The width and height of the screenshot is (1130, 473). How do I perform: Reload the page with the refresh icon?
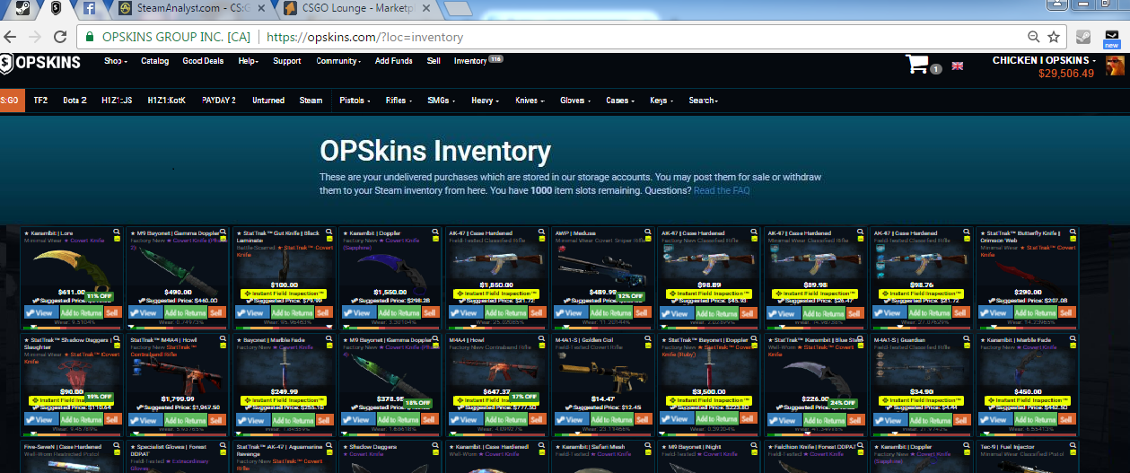tap(60, 38)
